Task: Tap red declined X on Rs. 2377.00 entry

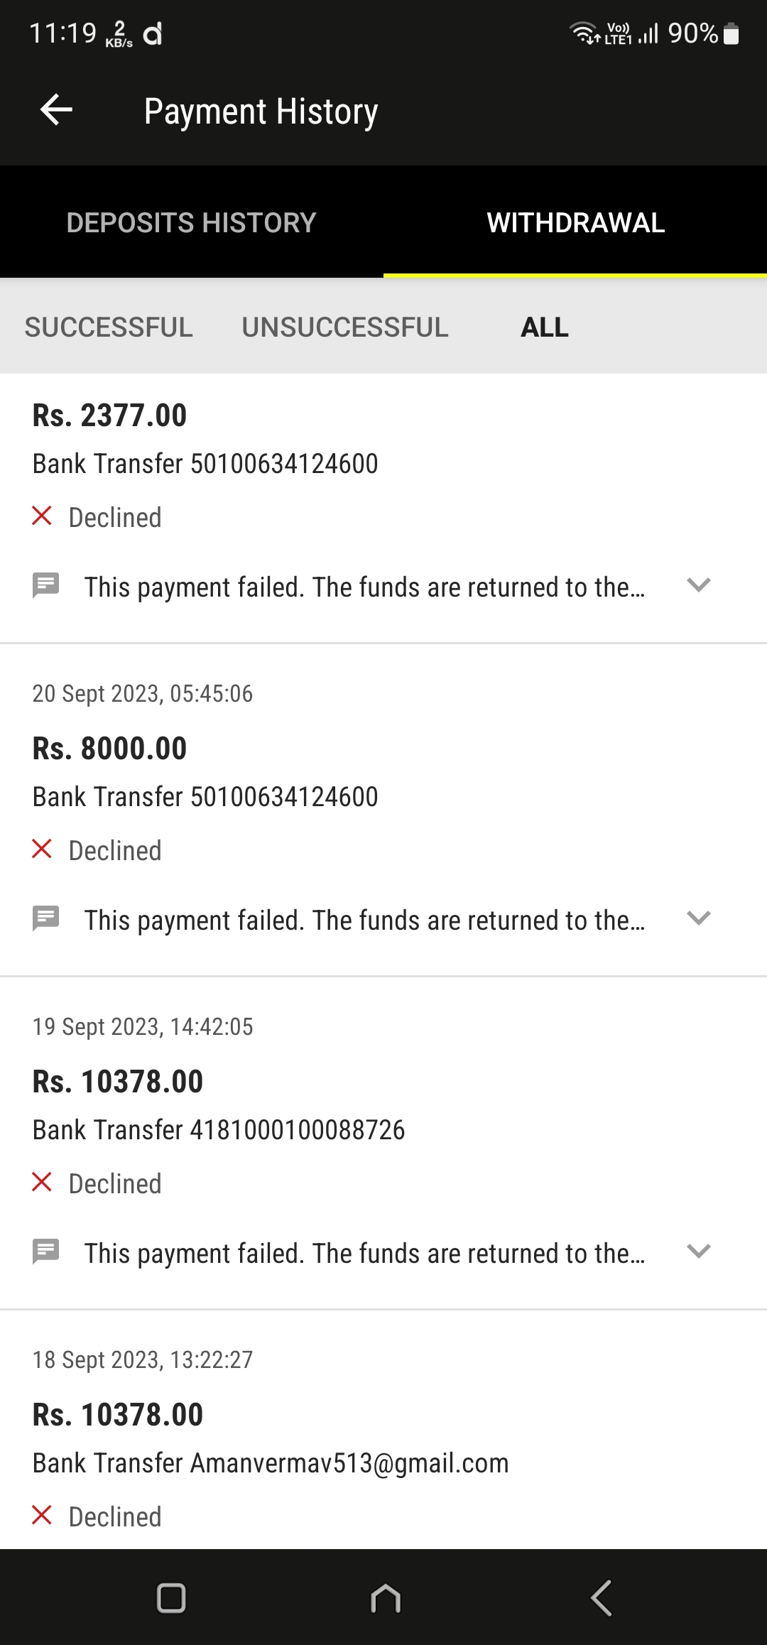Action: (42, 516)
